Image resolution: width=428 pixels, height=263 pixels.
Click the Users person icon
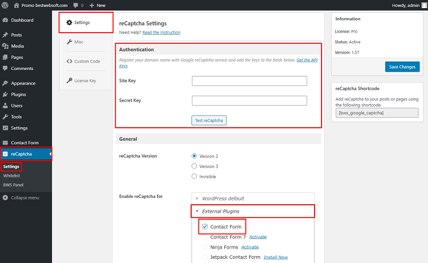[5, 106]
